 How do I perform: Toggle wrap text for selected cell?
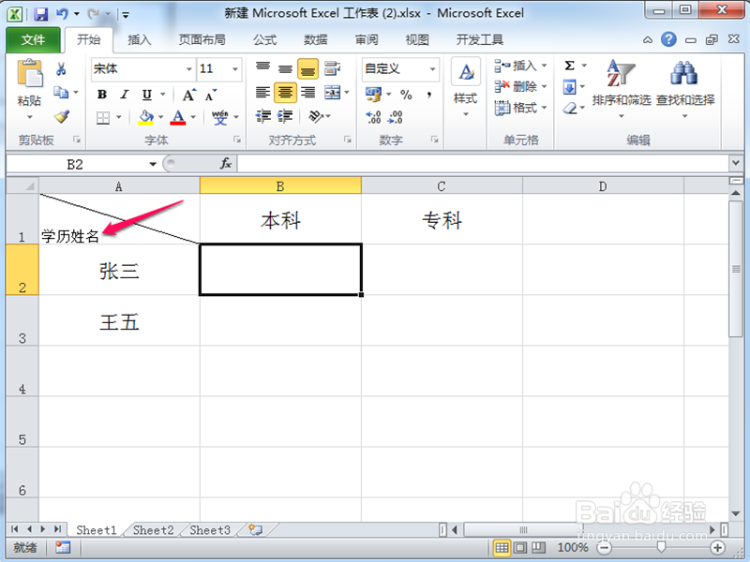click(333, 67)
